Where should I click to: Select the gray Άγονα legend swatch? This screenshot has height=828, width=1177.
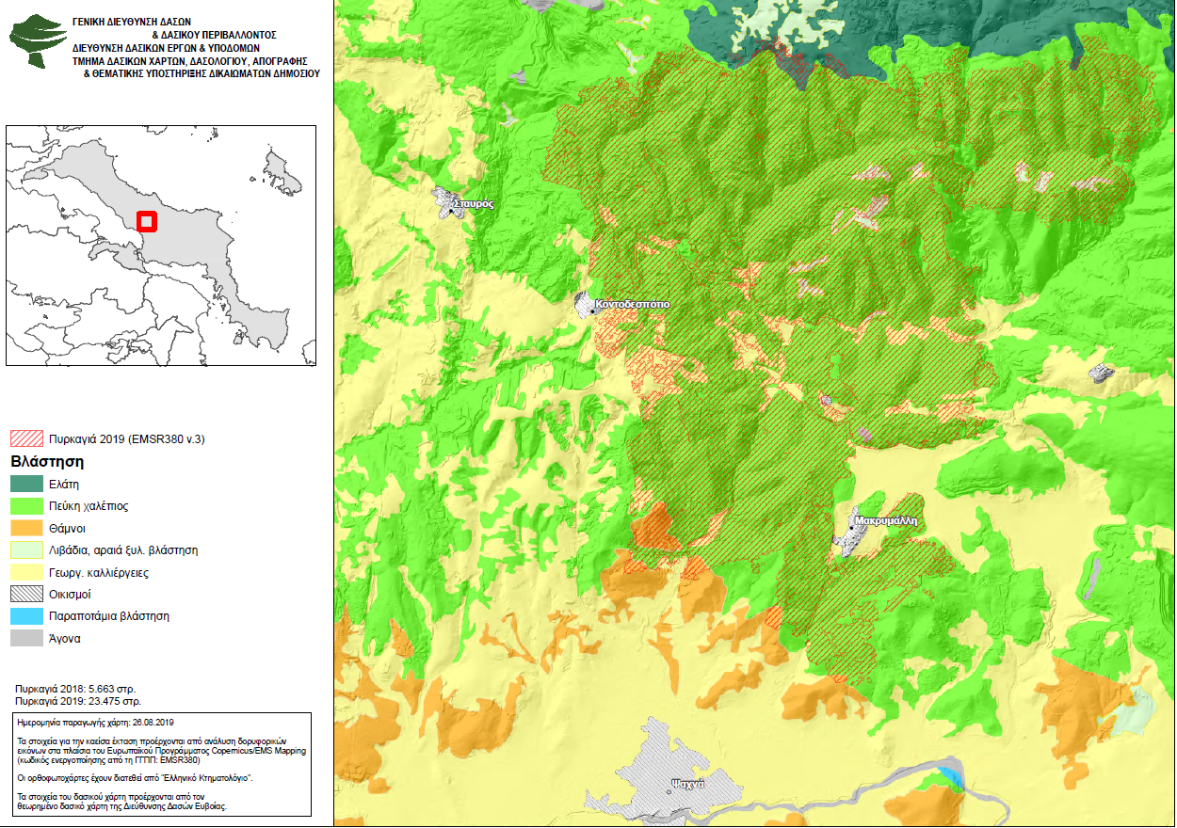tap(26, 639)
